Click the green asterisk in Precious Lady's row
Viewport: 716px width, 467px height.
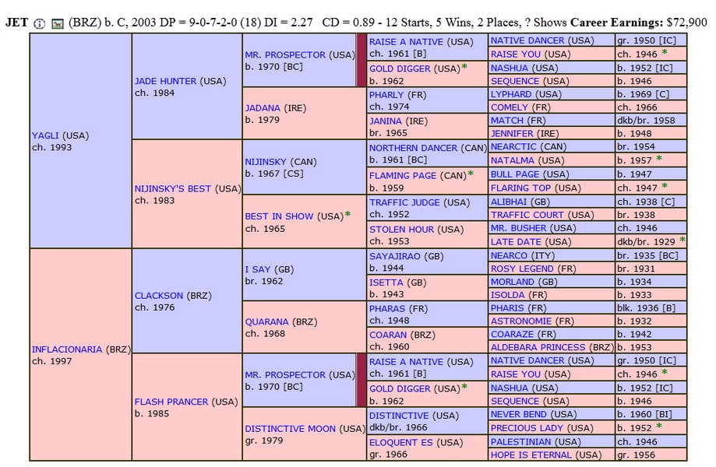point(659,427)
